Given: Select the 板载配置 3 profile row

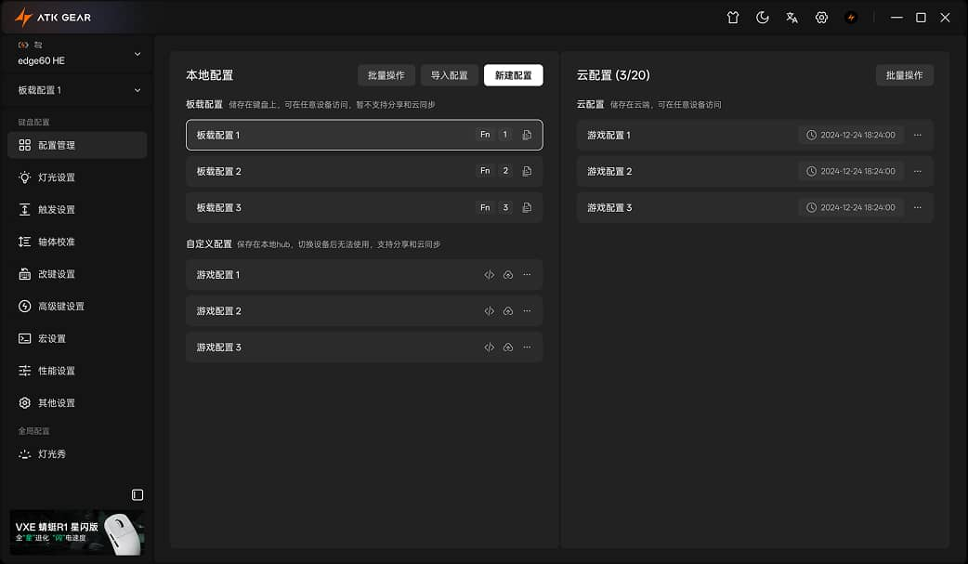Looking at the screenshot, I should pos(364,207).
